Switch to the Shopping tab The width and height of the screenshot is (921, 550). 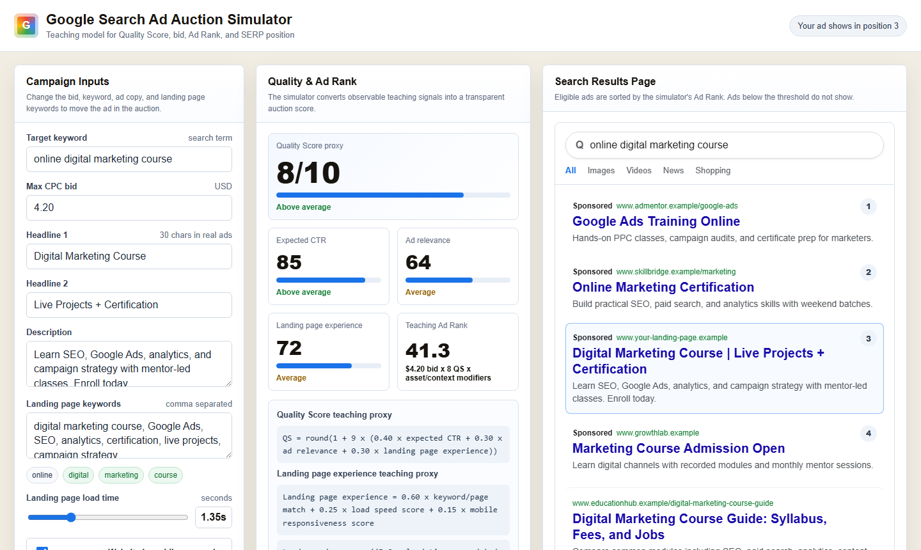[x=713, y=171]
